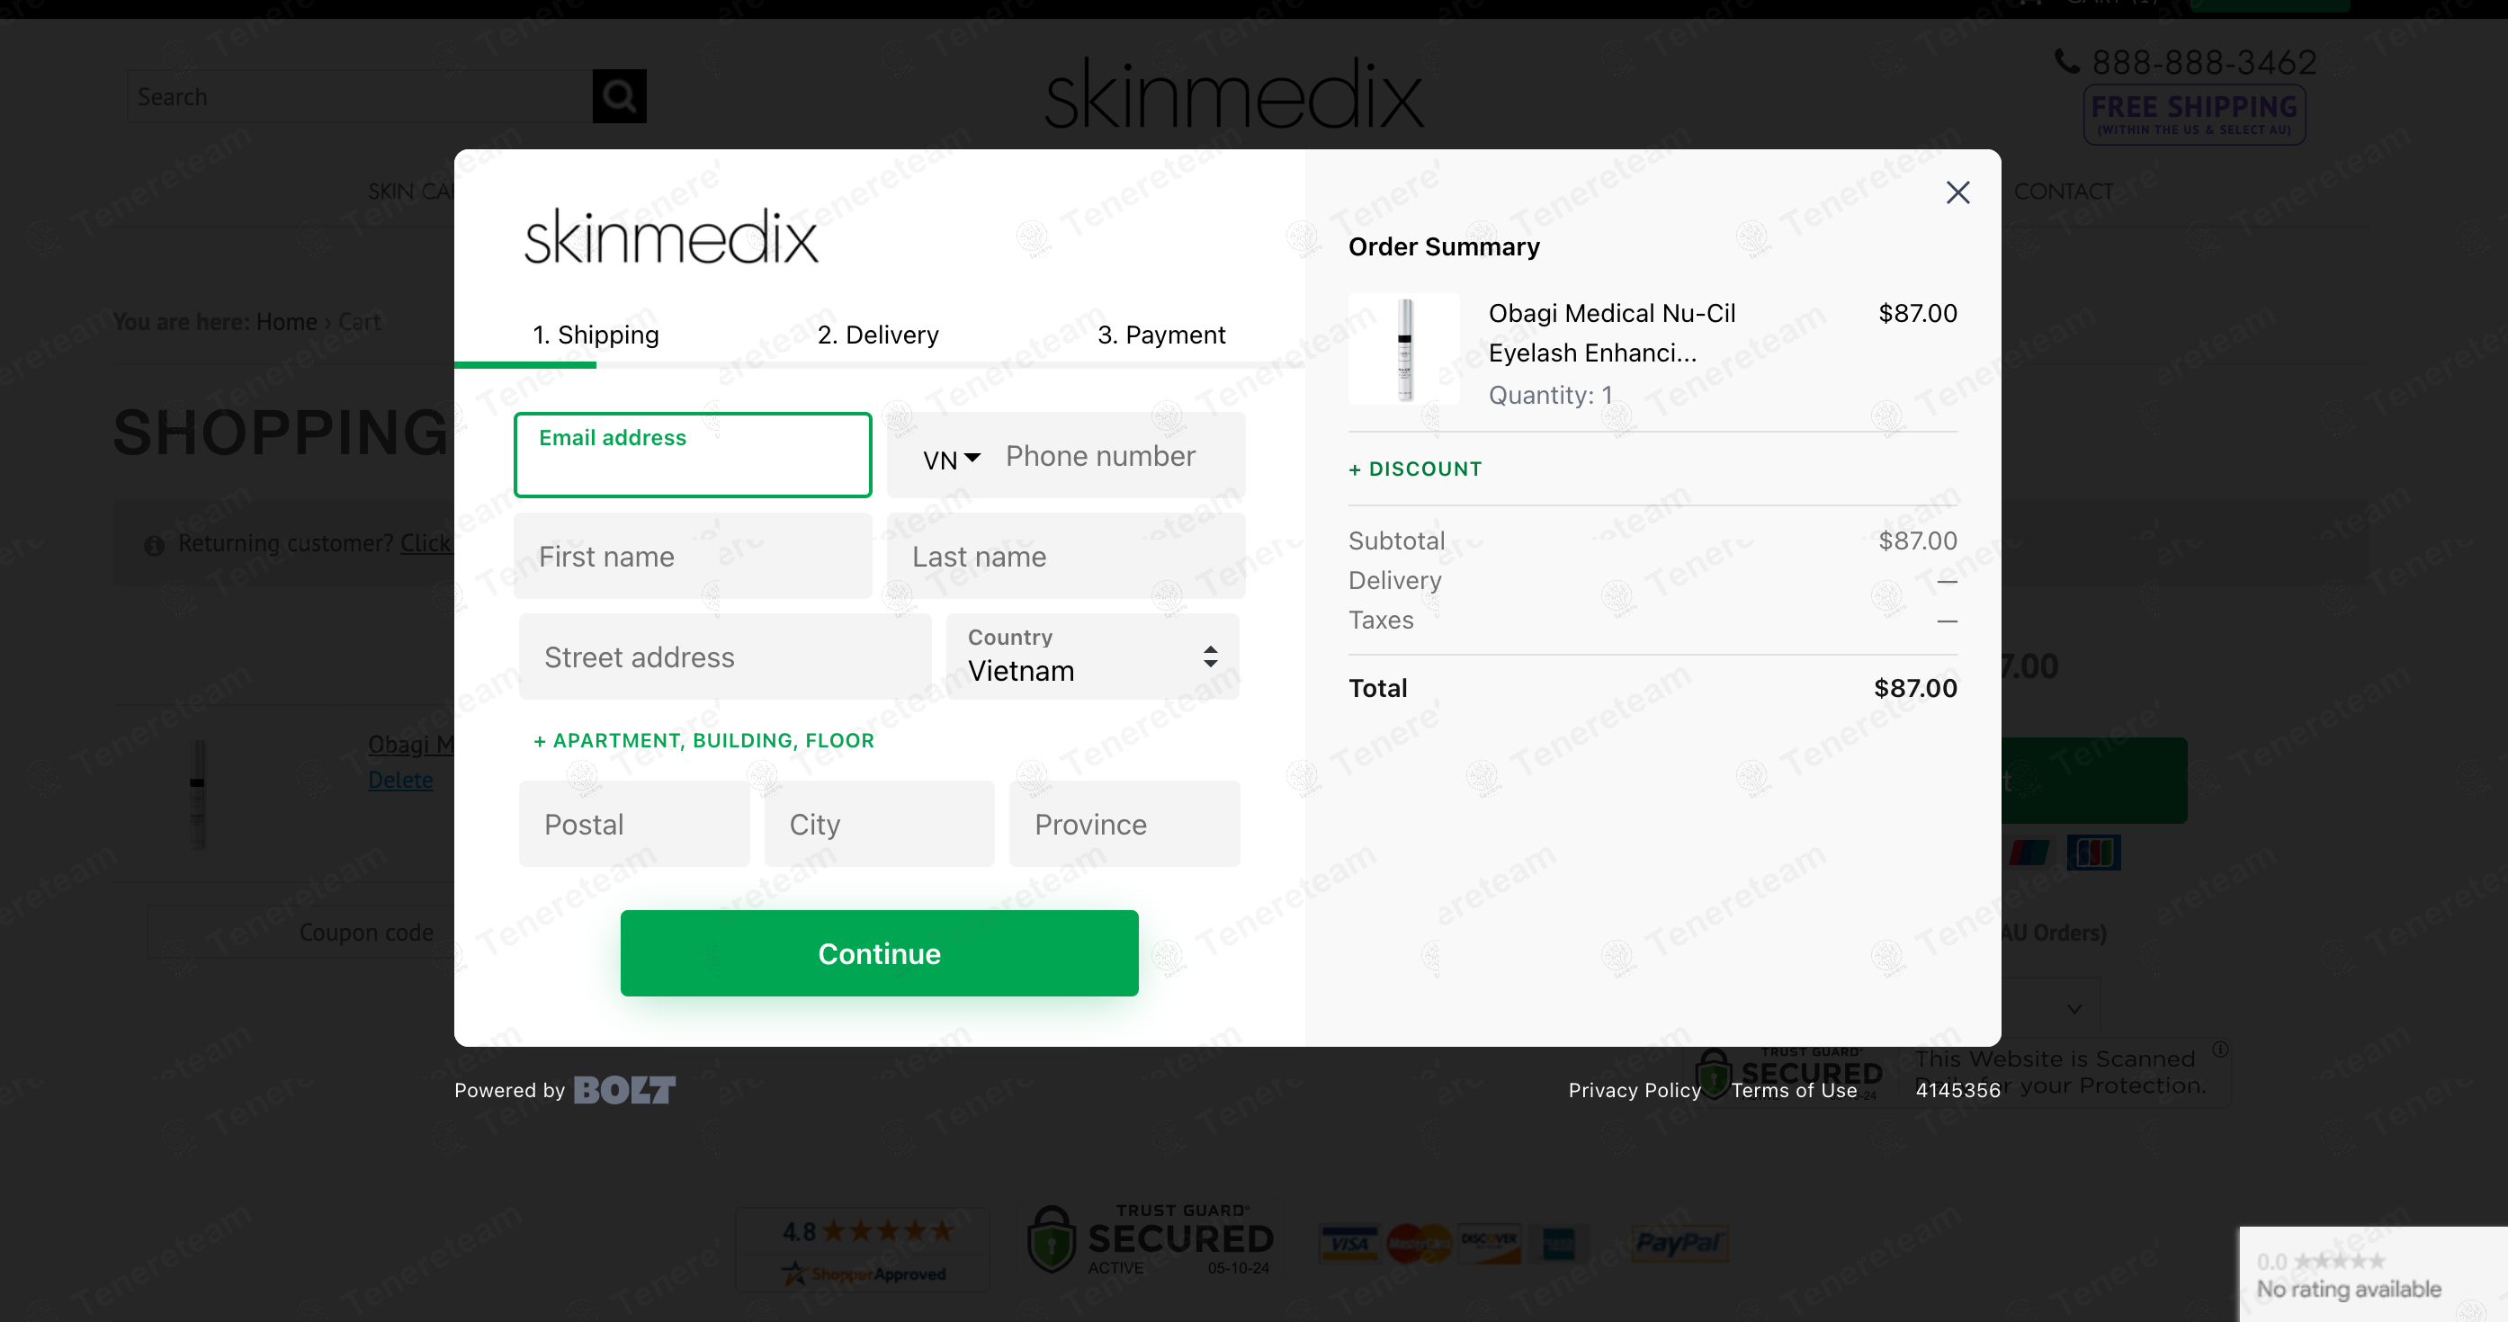Click the Postal input field
This screenshot has height=1322, width=2508.
pos(634,824)
